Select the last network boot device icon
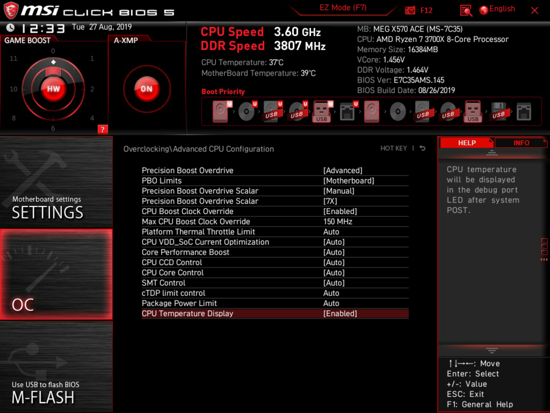This screenshot has height=413, width=550. [x=524, y=112]
